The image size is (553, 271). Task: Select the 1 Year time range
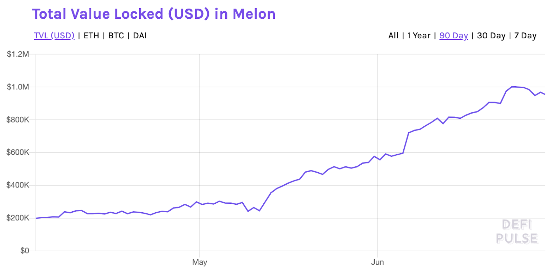(418, 36)
